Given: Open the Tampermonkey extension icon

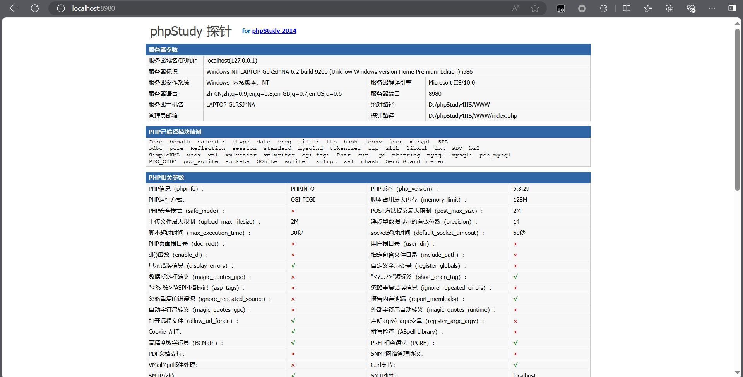Looking at the screenshot, I should click(561, 8).
